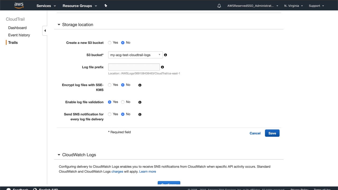The height and width of the screenshot is (190, 338).
Task: Show info for SSE-KMS encryption
Action: tap(140, 85)
